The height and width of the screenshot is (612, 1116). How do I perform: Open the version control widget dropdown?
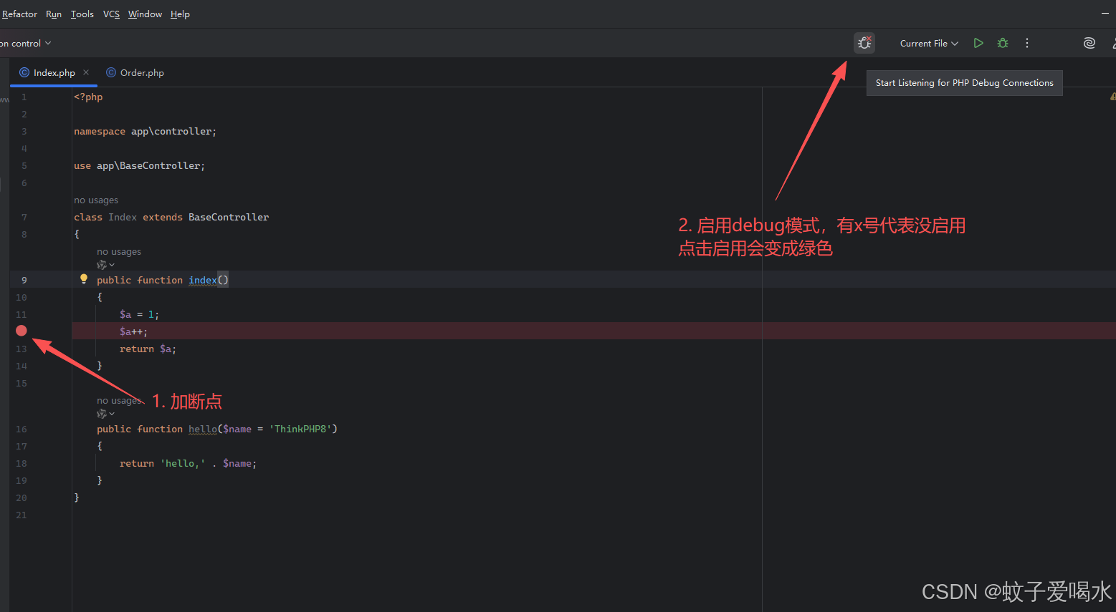(25, 42)
